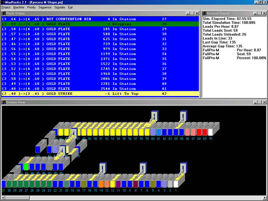Click the FullPro-M Percent: 100.00% line

tap(235, 58)
